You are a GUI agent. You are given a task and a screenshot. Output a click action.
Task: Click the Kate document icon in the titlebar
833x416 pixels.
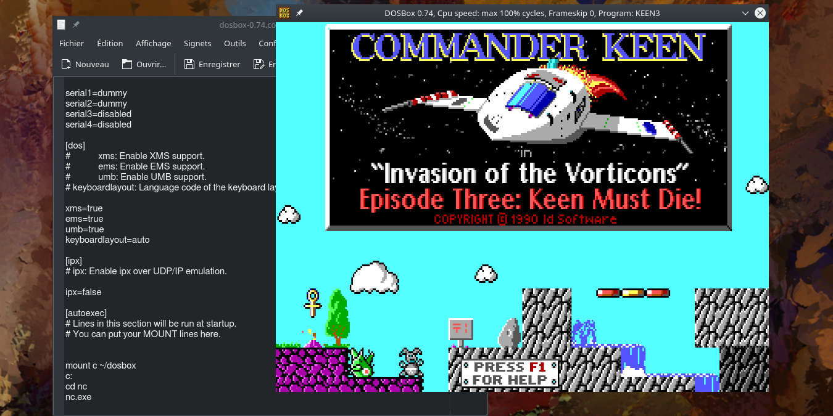click(60, 24)
